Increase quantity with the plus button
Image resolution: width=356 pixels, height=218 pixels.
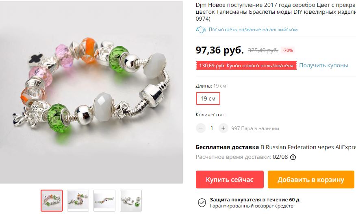pyautogui.click(x=223, y=128)
